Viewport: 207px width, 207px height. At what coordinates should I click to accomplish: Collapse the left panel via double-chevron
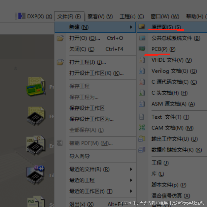15,68
